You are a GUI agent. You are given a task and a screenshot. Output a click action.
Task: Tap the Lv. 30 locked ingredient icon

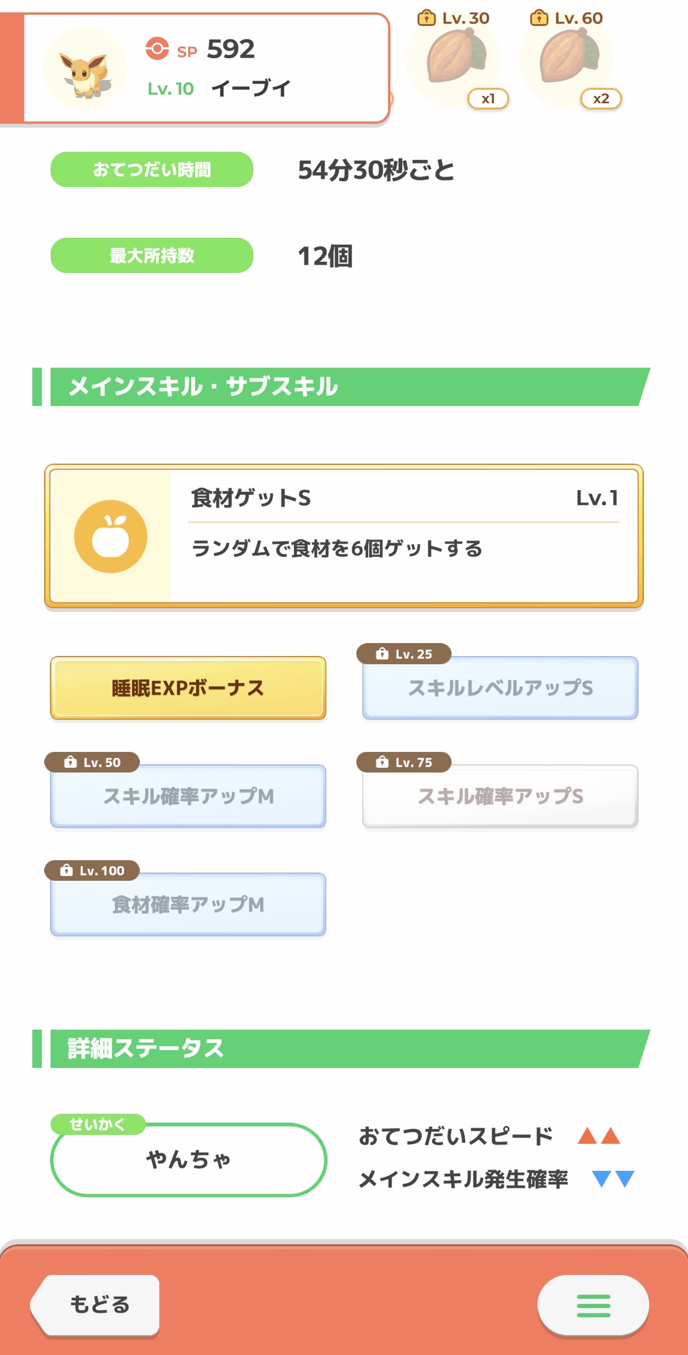click(455, 59)
